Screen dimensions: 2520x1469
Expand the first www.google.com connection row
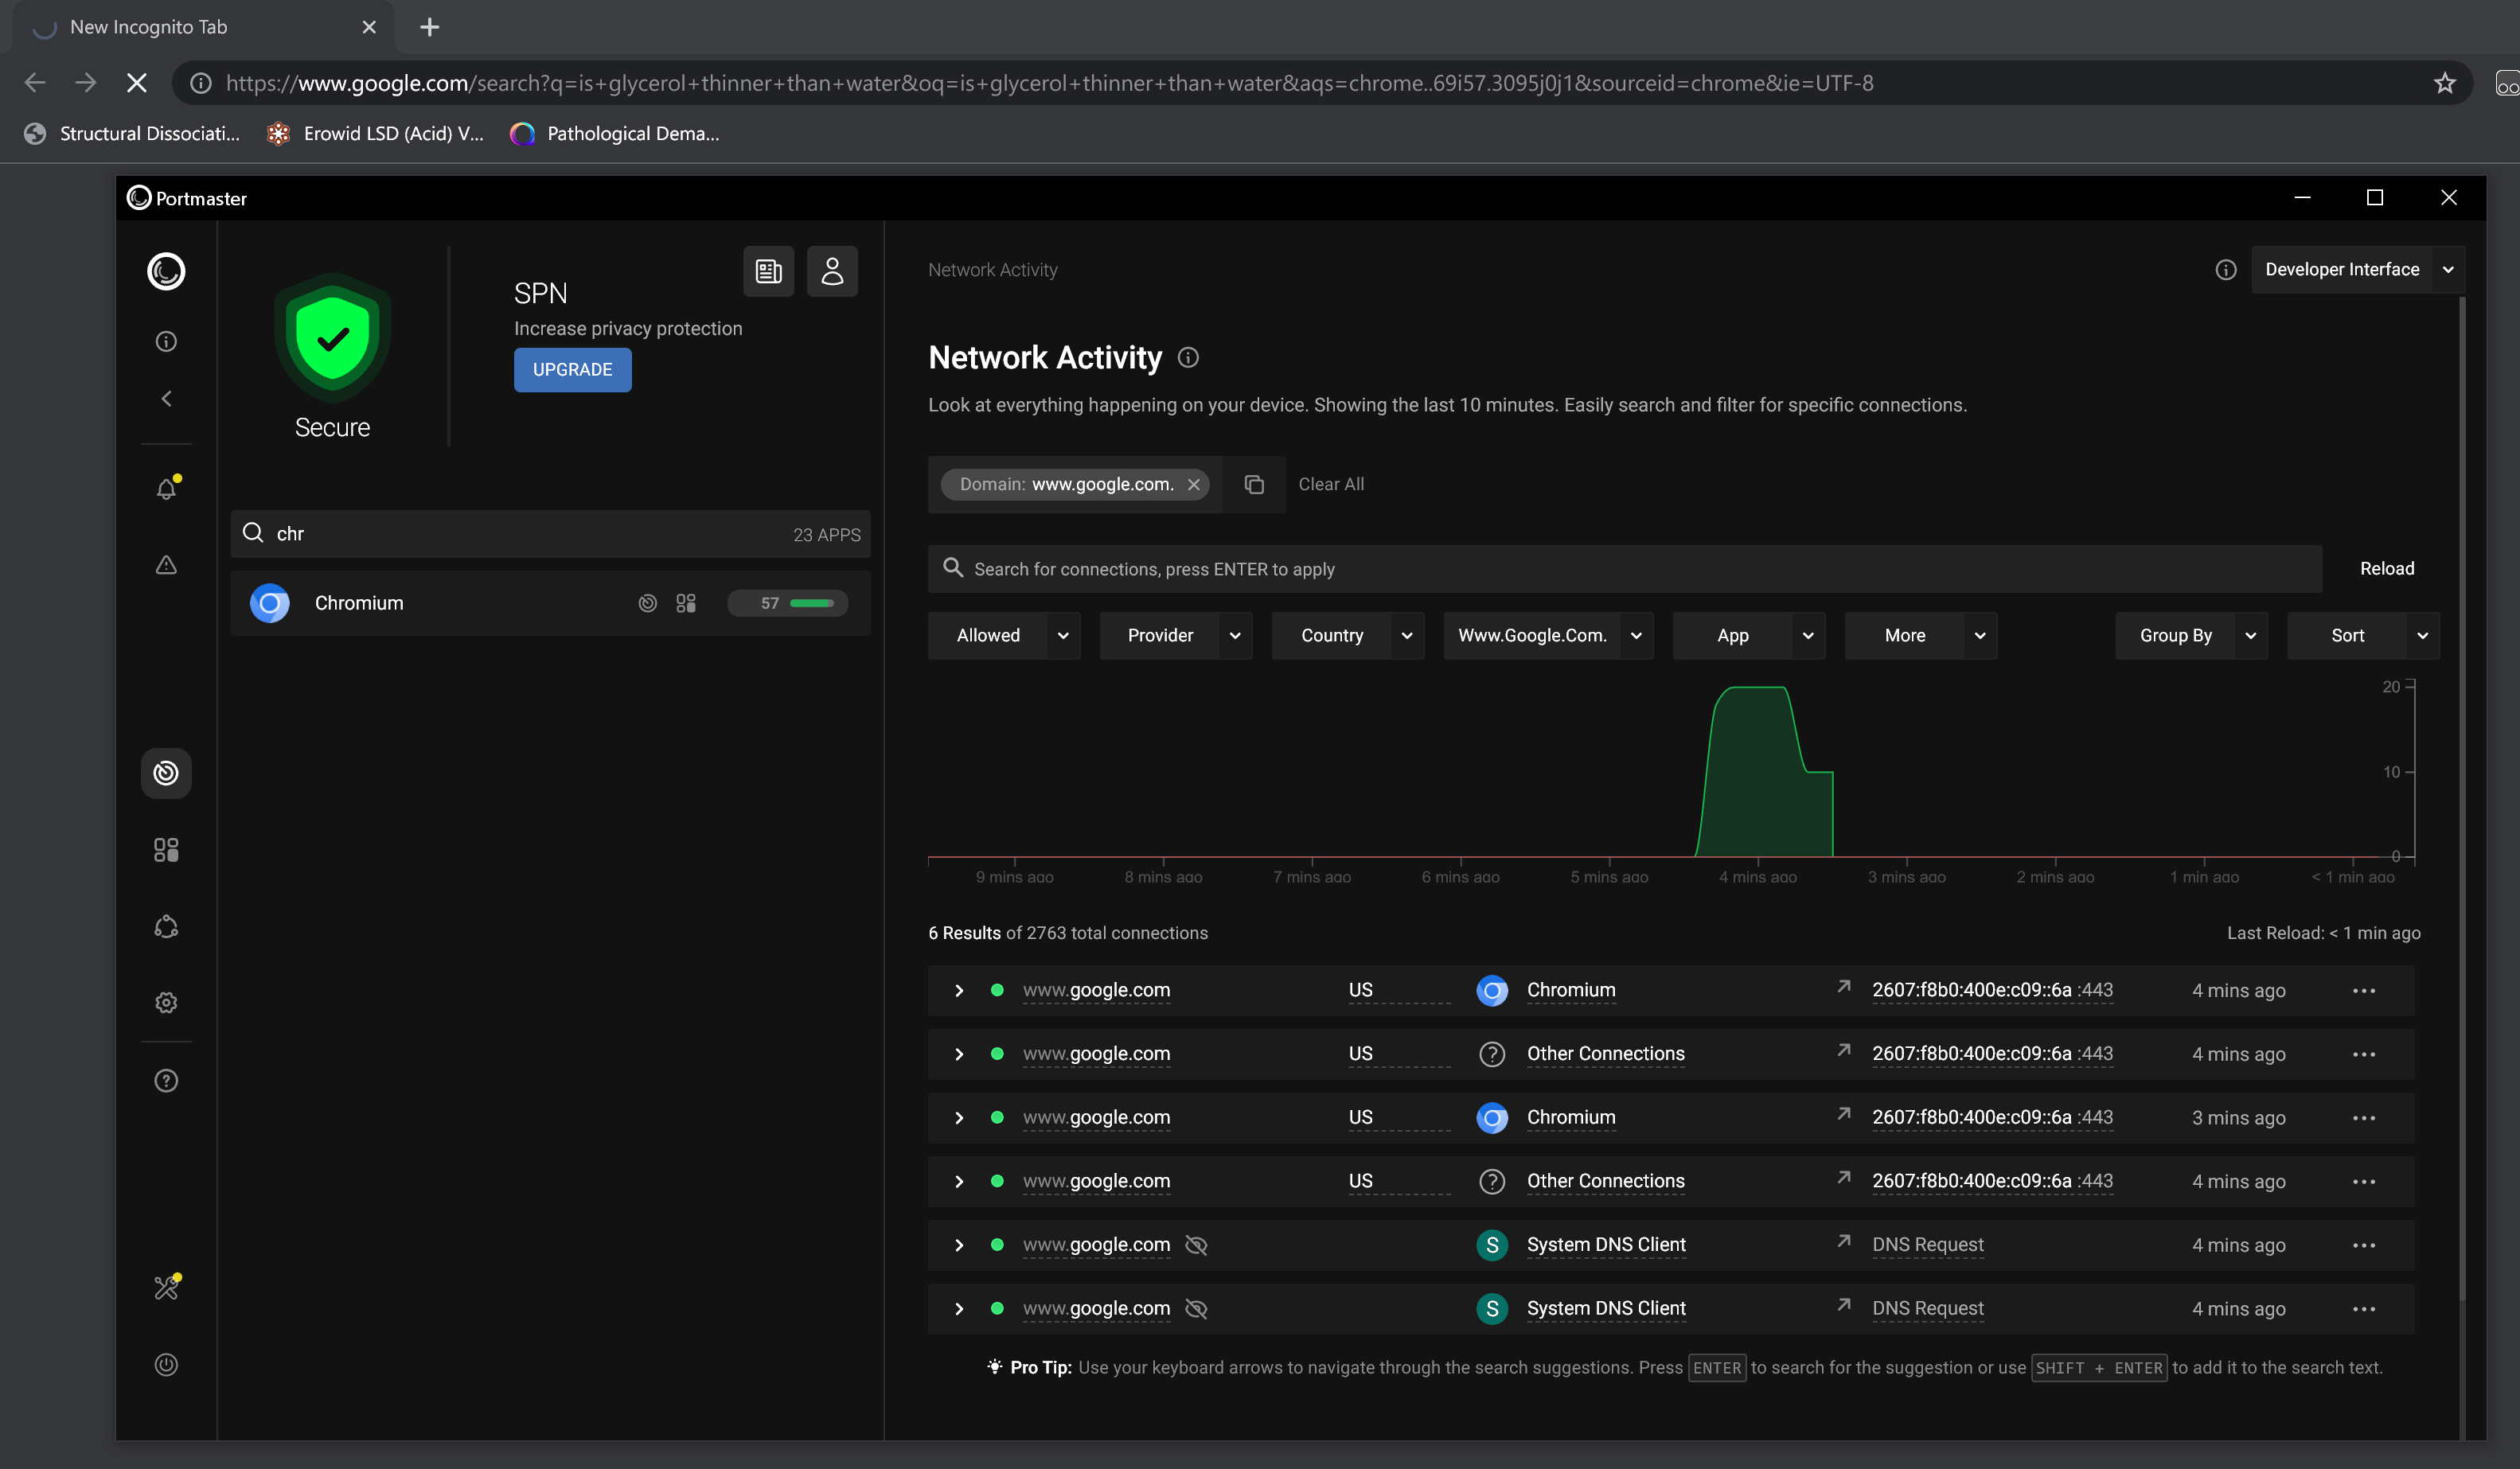point(958,990)
